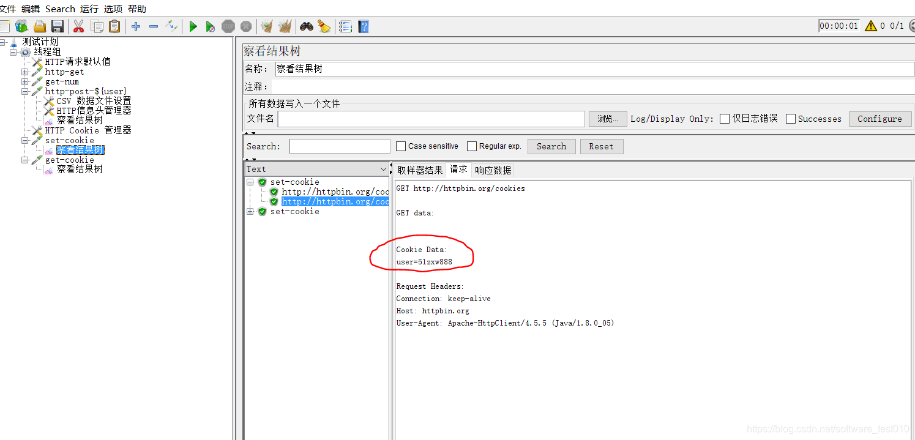Toggle the Case sensitive checkbox

[401, 146]
